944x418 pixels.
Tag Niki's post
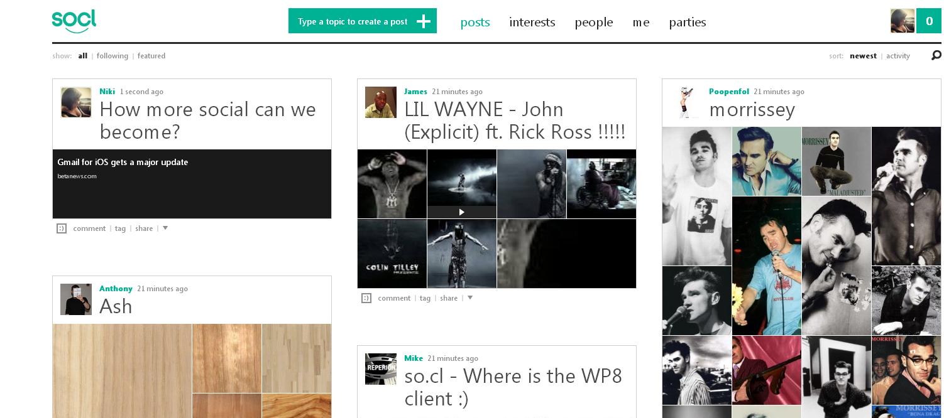pos(121,228)
